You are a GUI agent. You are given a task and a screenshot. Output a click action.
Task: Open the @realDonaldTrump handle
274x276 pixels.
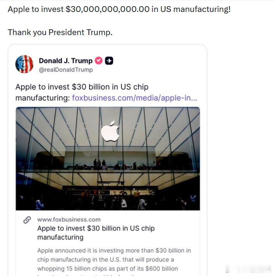click(66, 70)
